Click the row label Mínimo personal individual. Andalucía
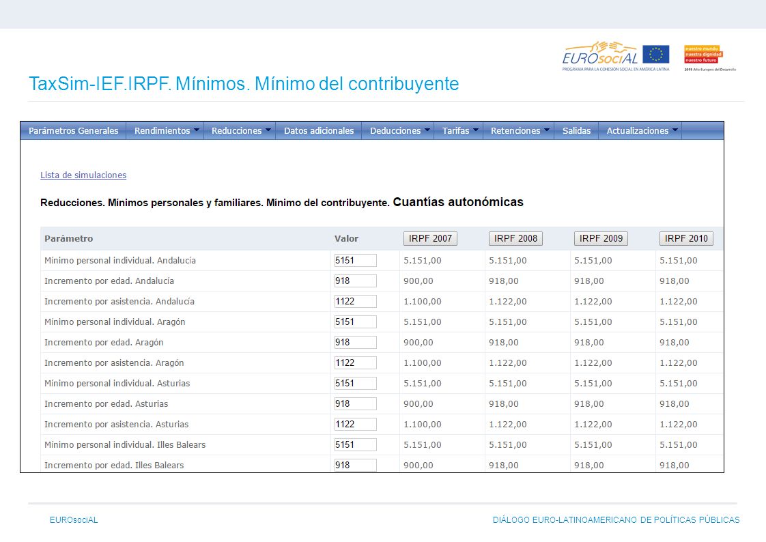This screenshot has width=766, height=542. (x=120, y=261)
